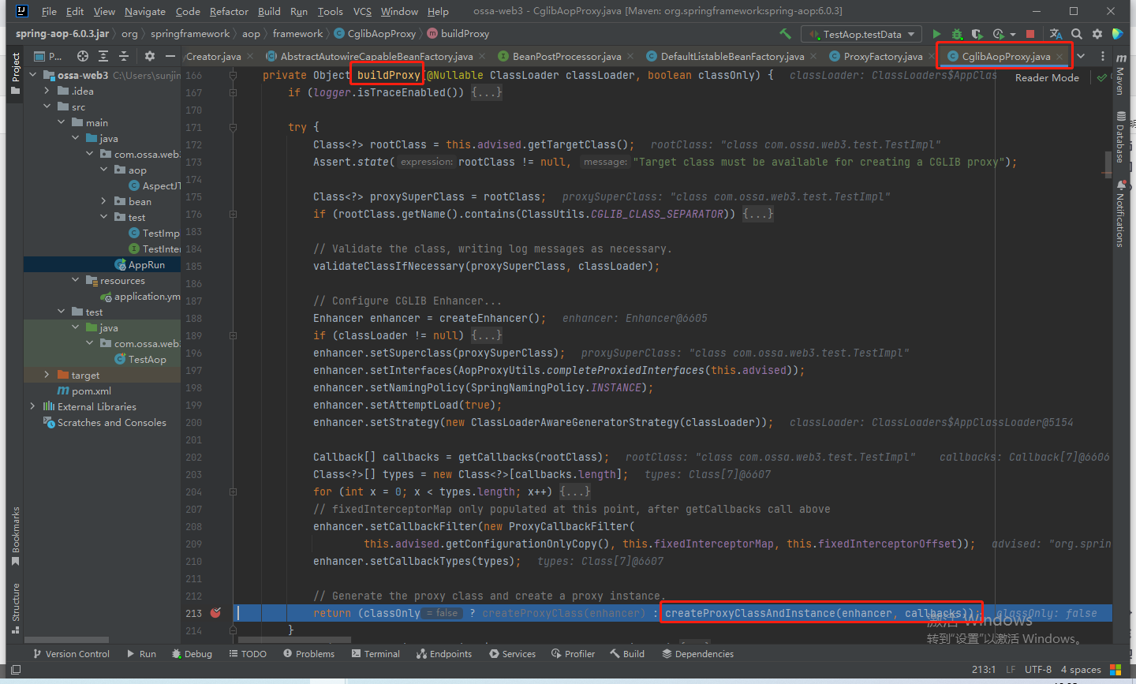Click the Build Project hammer icon
Viewport: 1136px width, 684px height.
tap(785, 34)
